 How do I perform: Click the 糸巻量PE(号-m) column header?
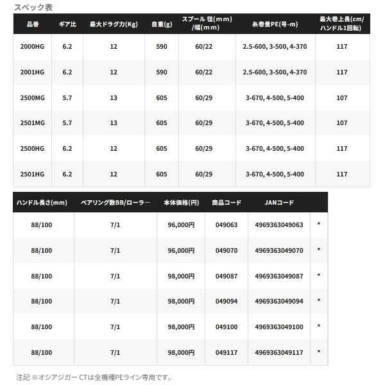coord(275,24)
